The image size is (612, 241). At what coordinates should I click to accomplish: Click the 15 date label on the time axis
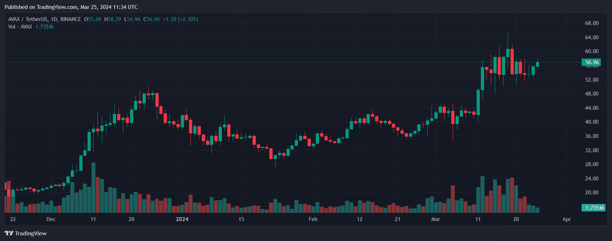(x=241, y=219)
